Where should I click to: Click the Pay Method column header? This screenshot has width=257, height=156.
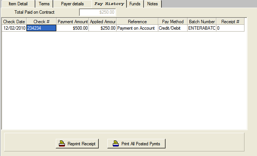coord(173,22)
